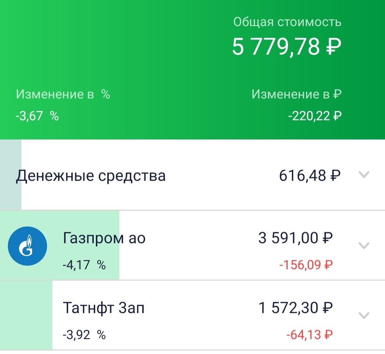
Task: Tap Tatneft percent change -3,92 %
Action: [84, 335]
